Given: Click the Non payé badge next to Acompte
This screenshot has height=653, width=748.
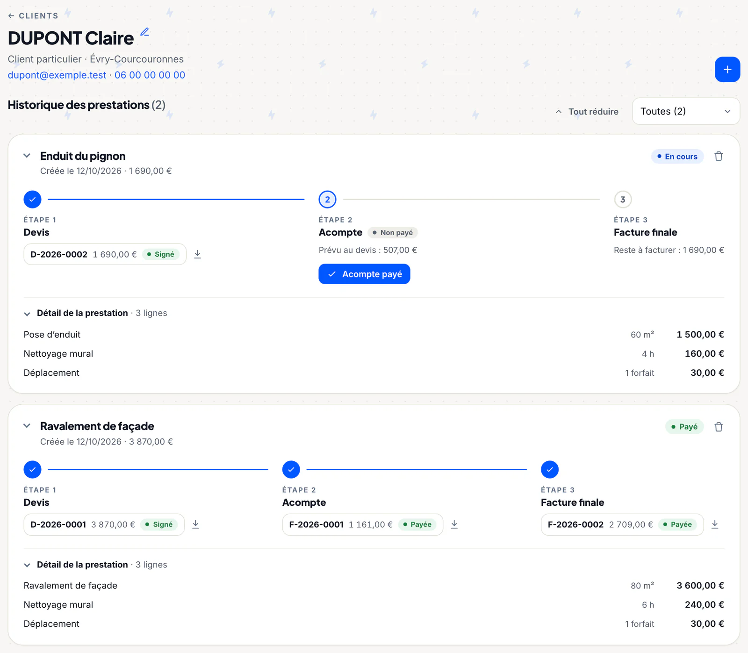Looking at the screenshot, I should coord(393,233).
